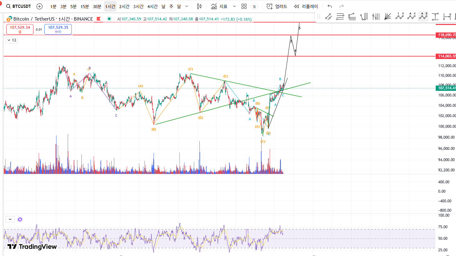
Task: Undo the last chart action
Action: click(330, 6)
